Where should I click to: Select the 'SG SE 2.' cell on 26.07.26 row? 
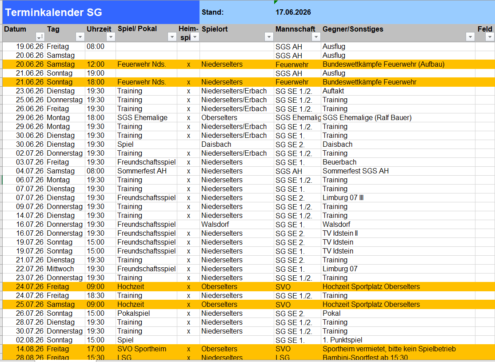point(297,314)
